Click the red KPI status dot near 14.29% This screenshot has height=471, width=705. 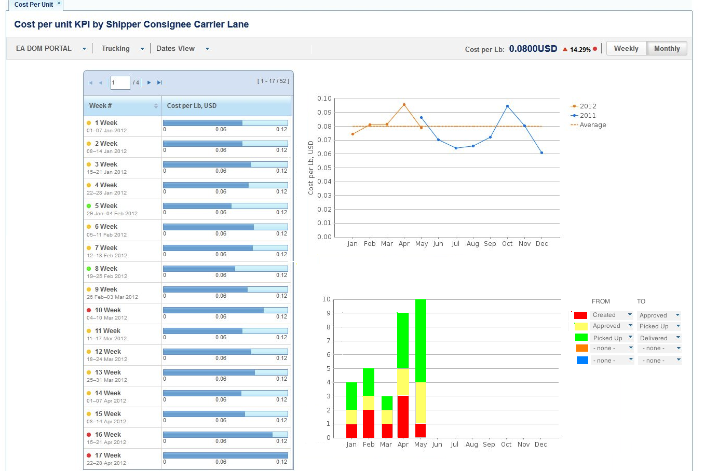(x=595, y=49)
